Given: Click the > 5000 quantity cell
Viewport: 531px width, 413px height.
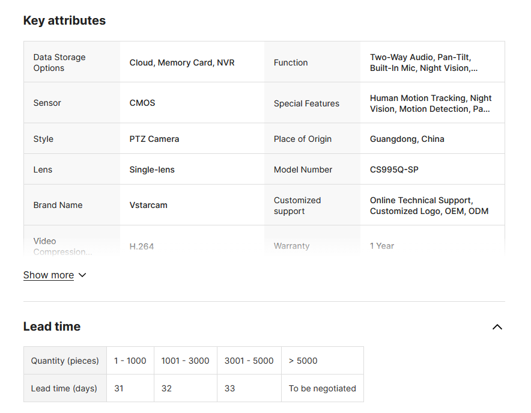Looking at the screenshot, I should pos(303,361).
